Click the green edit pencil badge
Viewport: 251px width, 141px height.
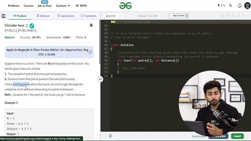click(x=32, y=25)
